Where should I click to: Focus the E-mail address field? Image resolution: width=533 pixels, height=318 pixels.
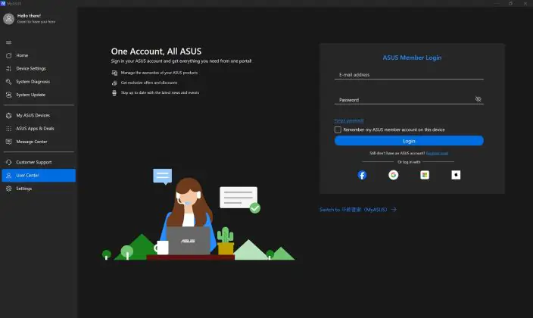[x=409, y=75]
